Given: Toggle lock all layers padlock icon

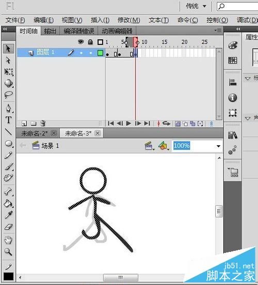Looking at the screenshot, I should 90,42.
